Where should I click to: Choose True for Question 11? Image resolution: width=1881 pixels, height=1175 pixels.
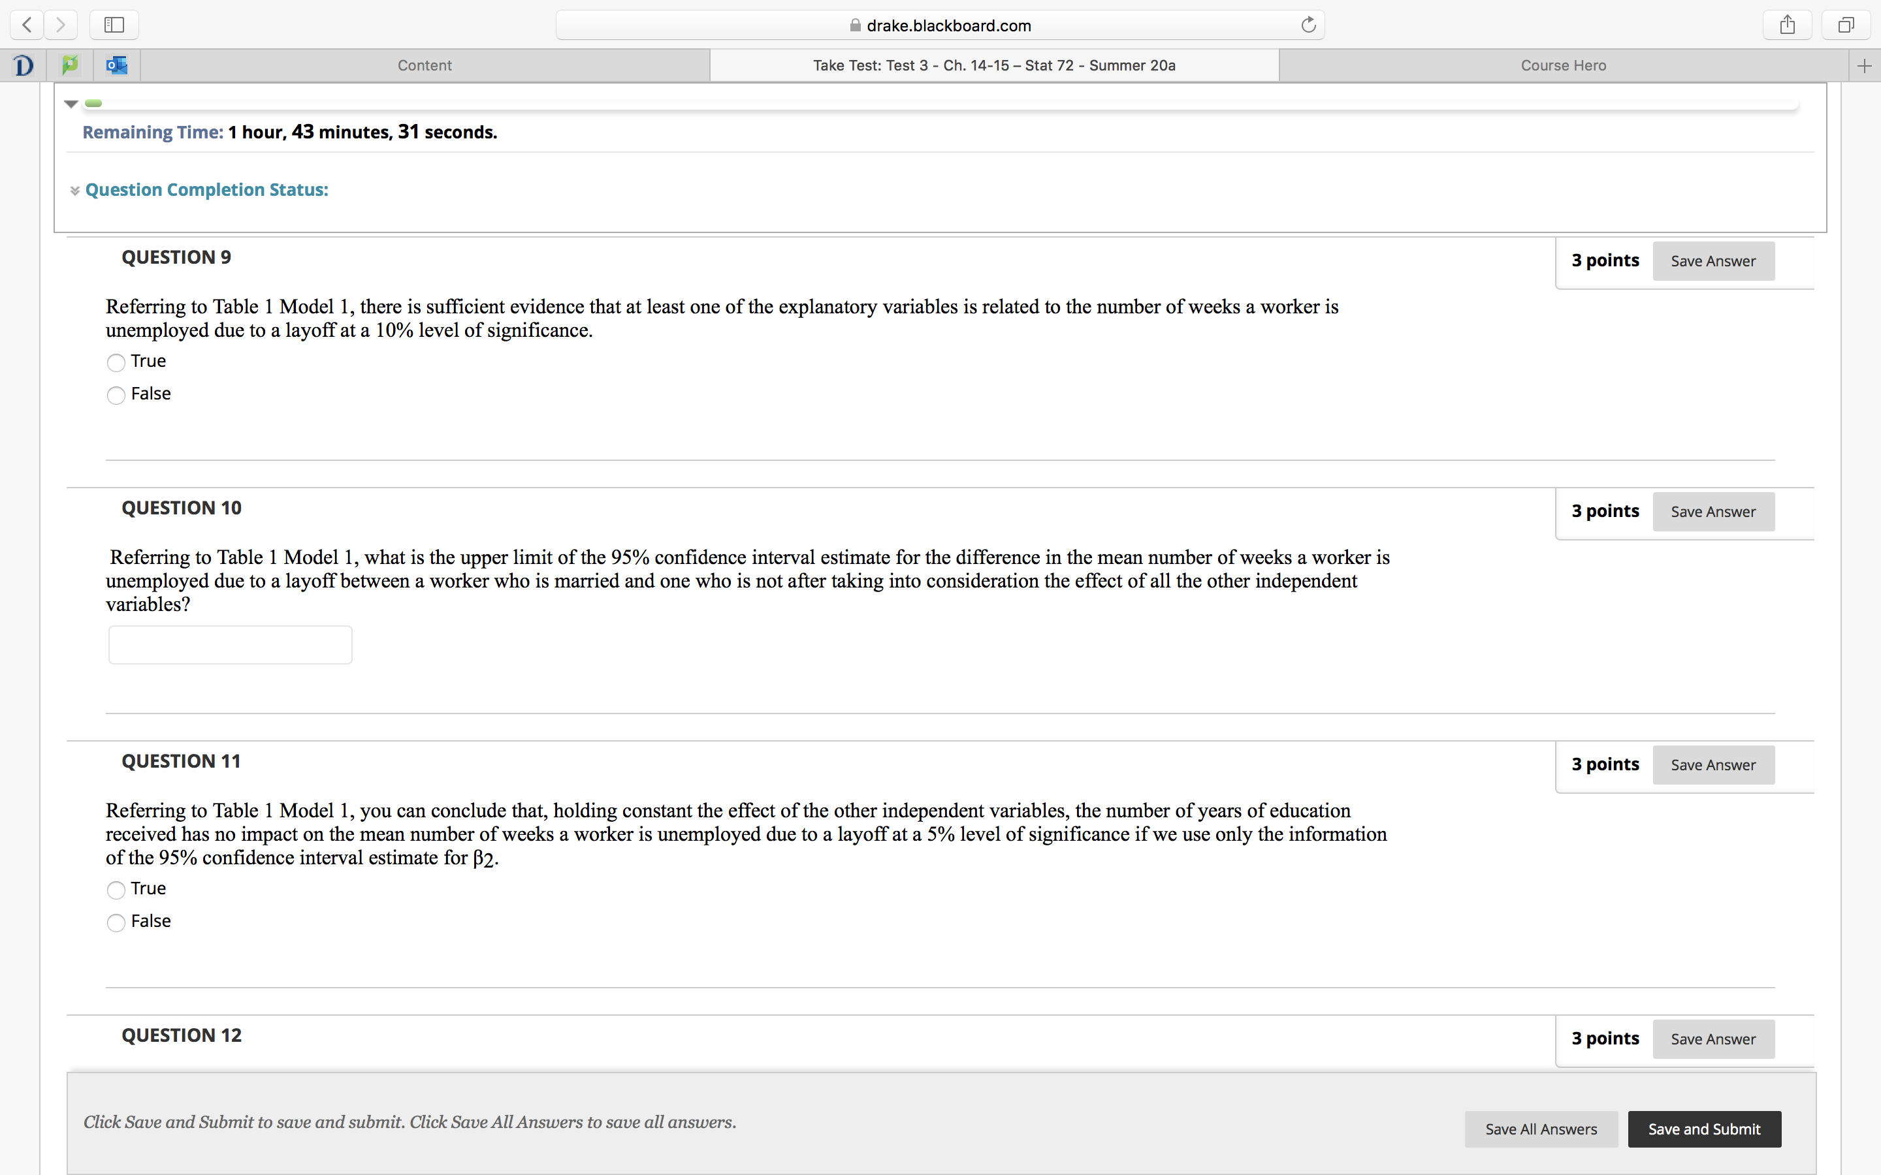coord(116,890)
